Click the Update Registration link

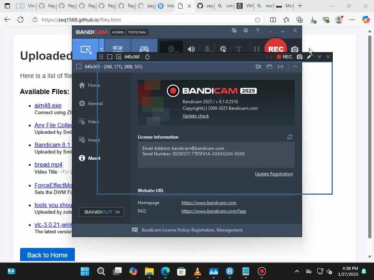pyautogui.click(x=274, y=174)
